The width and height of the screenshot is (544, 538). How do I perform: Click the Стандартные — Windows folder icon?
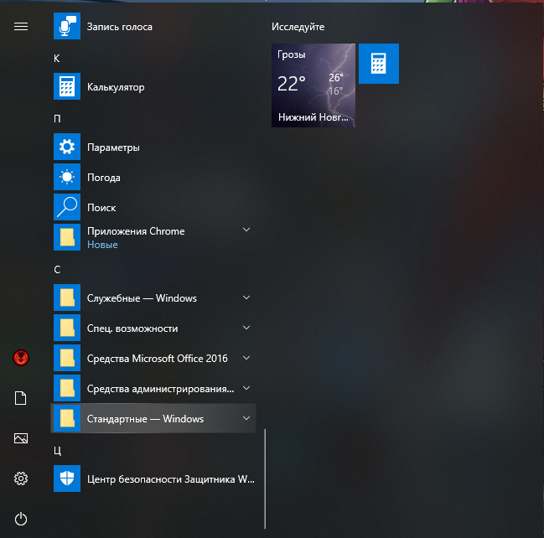coord(67,418)
